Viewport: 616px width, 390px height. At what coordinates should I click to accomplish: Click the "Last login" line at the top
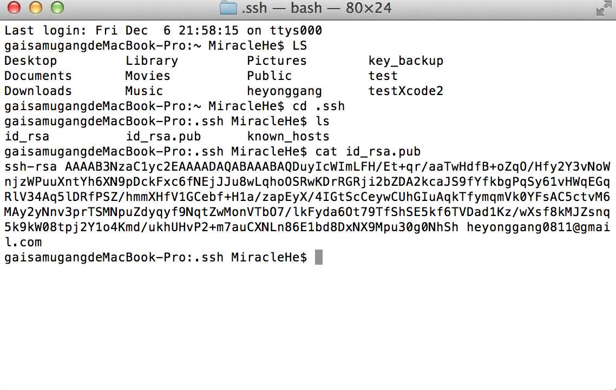click(162, 31)
